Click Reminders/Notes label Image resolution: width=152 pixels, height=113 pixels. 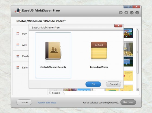[99, 67]
